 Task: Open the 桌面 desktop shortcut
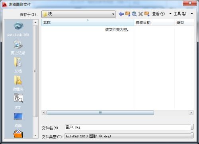pos(18,120)
